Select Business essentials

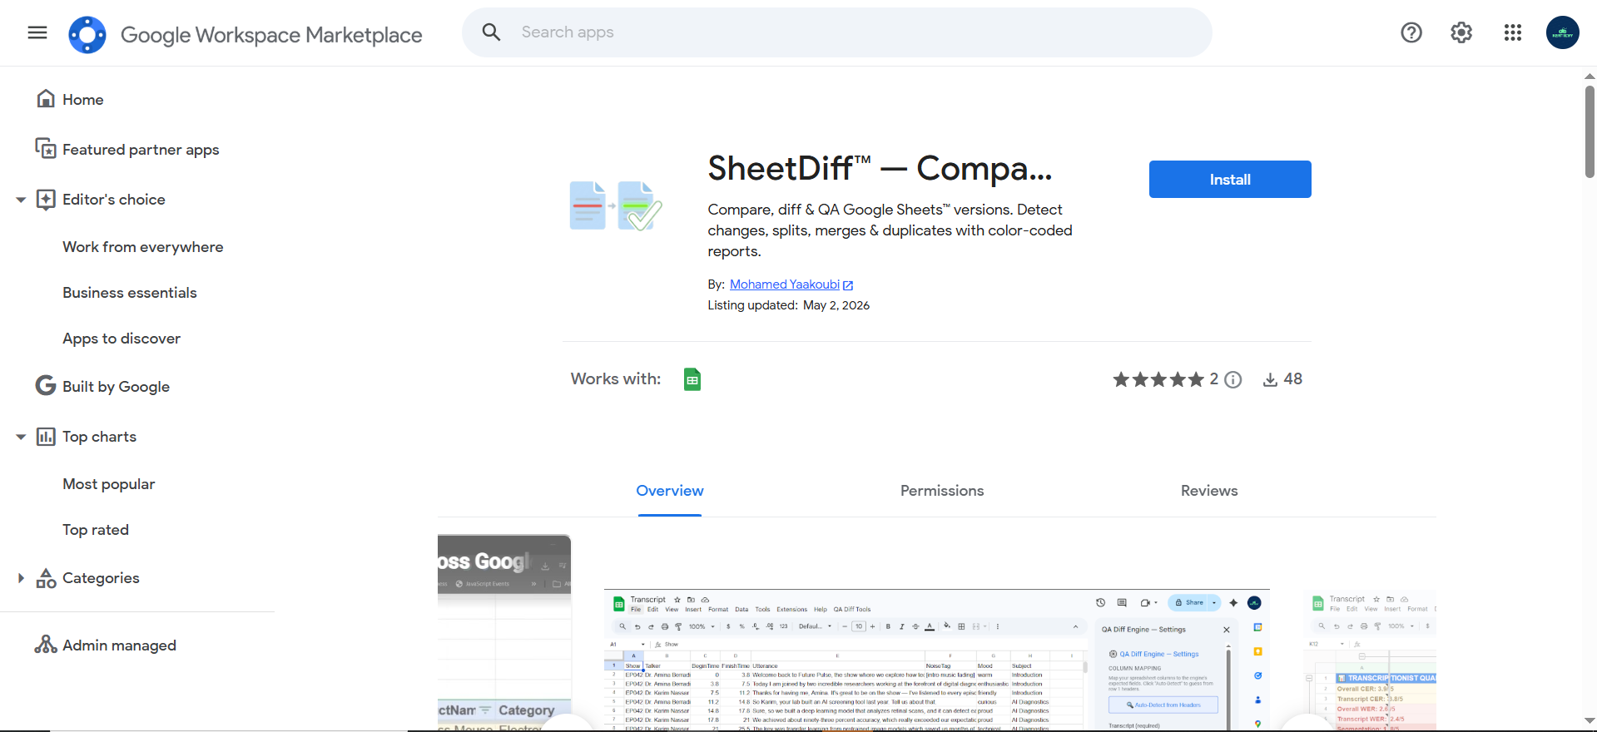130,293
